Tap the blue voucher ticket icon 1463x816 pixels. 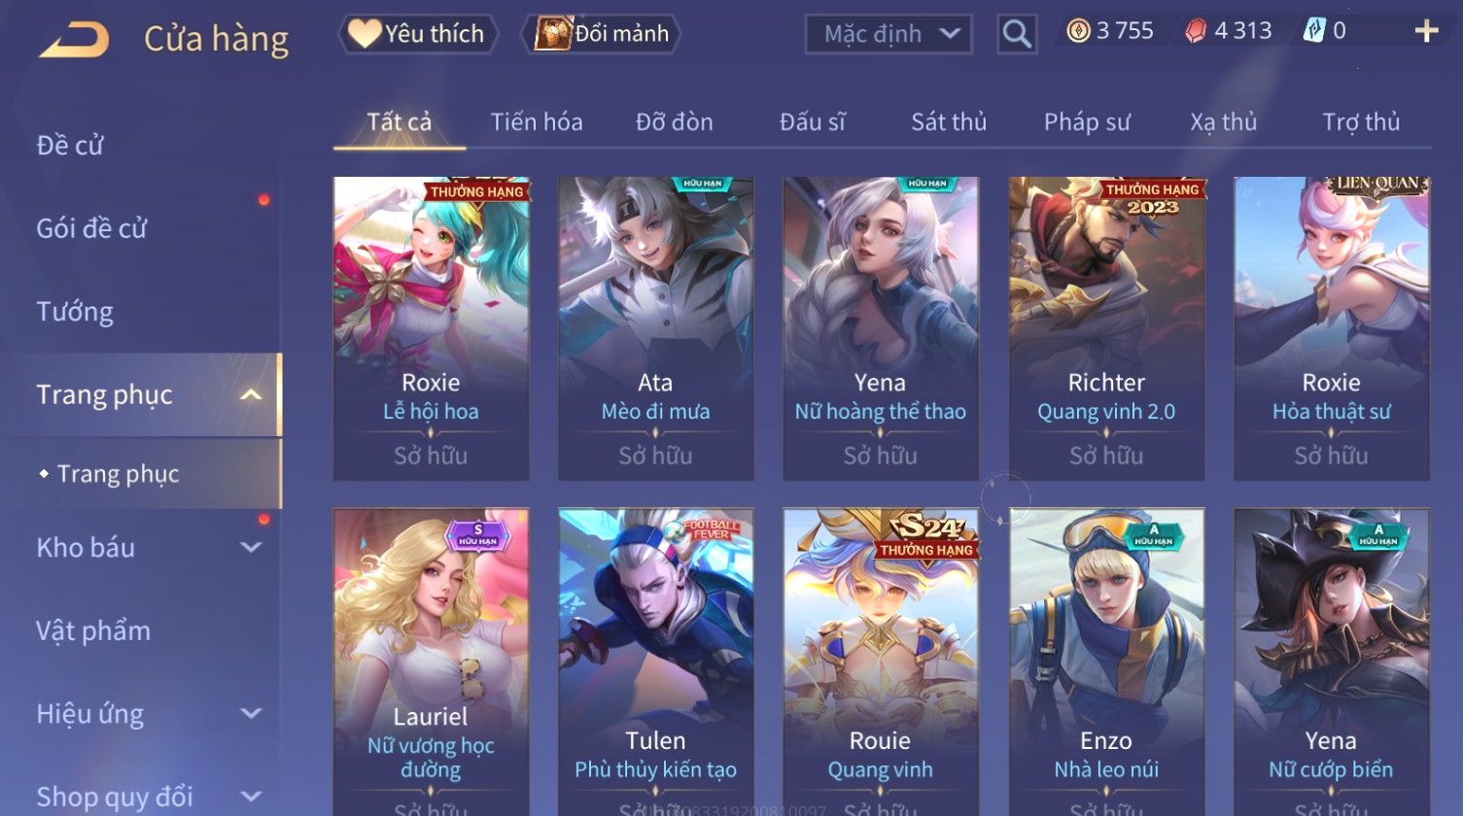1313,31
